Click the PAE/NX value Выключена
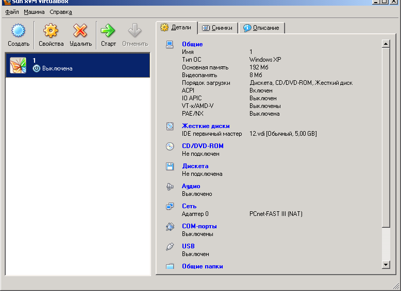Image resolution: width=401 pixels, height=291 pixels. [x=264, y=114]
